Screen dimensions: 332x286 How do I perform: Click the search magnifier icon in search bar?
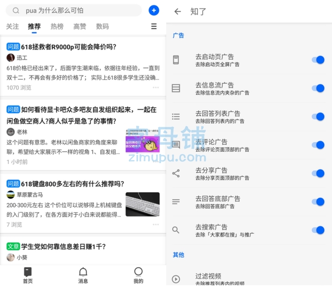[x=16, y=10]
